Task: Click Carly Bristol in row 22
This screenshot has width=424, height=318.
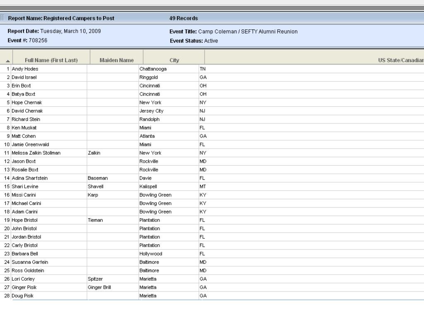Action: tap(24, 245)
